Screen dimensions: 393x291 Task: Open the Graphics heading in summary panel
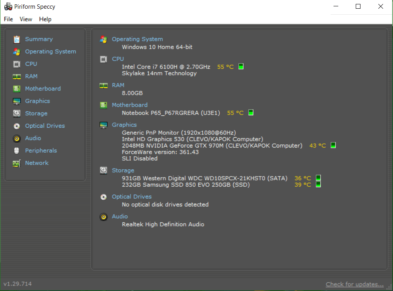point(124,125)
